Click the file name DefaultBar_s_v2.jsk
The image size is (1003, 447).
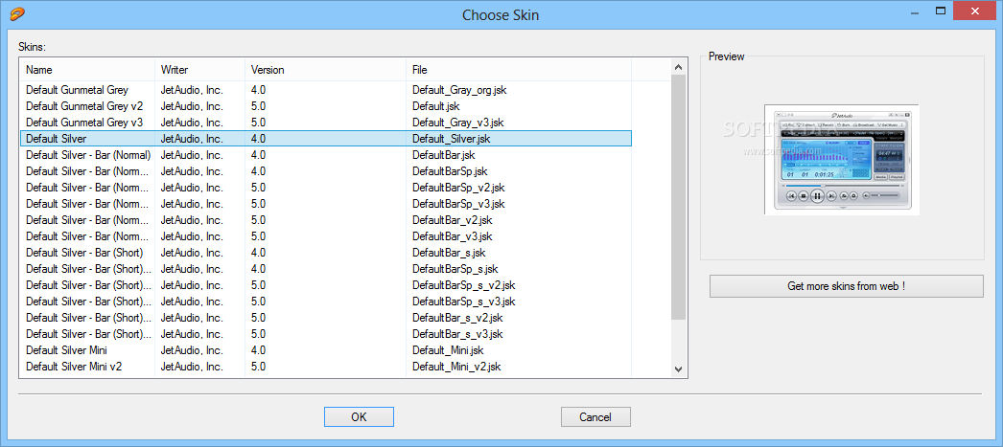[x=457, y=318]
